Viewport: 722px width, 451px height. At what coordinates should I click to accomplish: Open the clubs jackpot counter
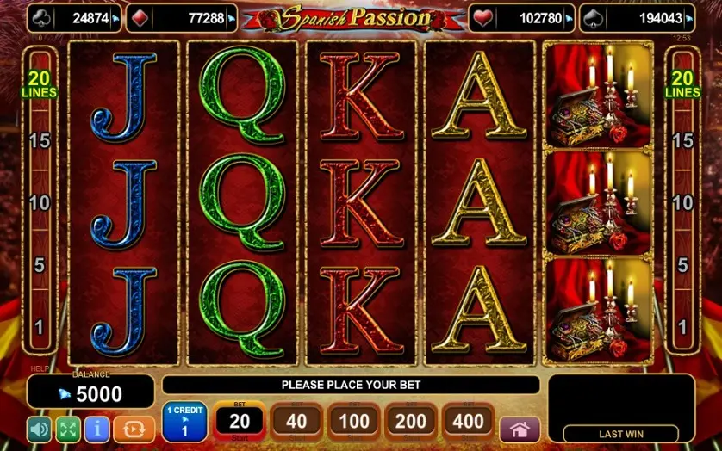[x=75, y=18]
